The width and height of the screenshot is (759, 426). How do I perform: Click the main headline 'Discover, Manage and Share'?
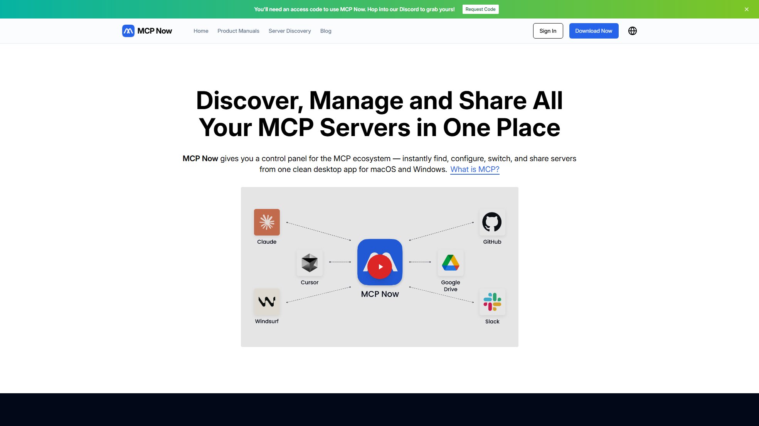click(x=379, y=114)
